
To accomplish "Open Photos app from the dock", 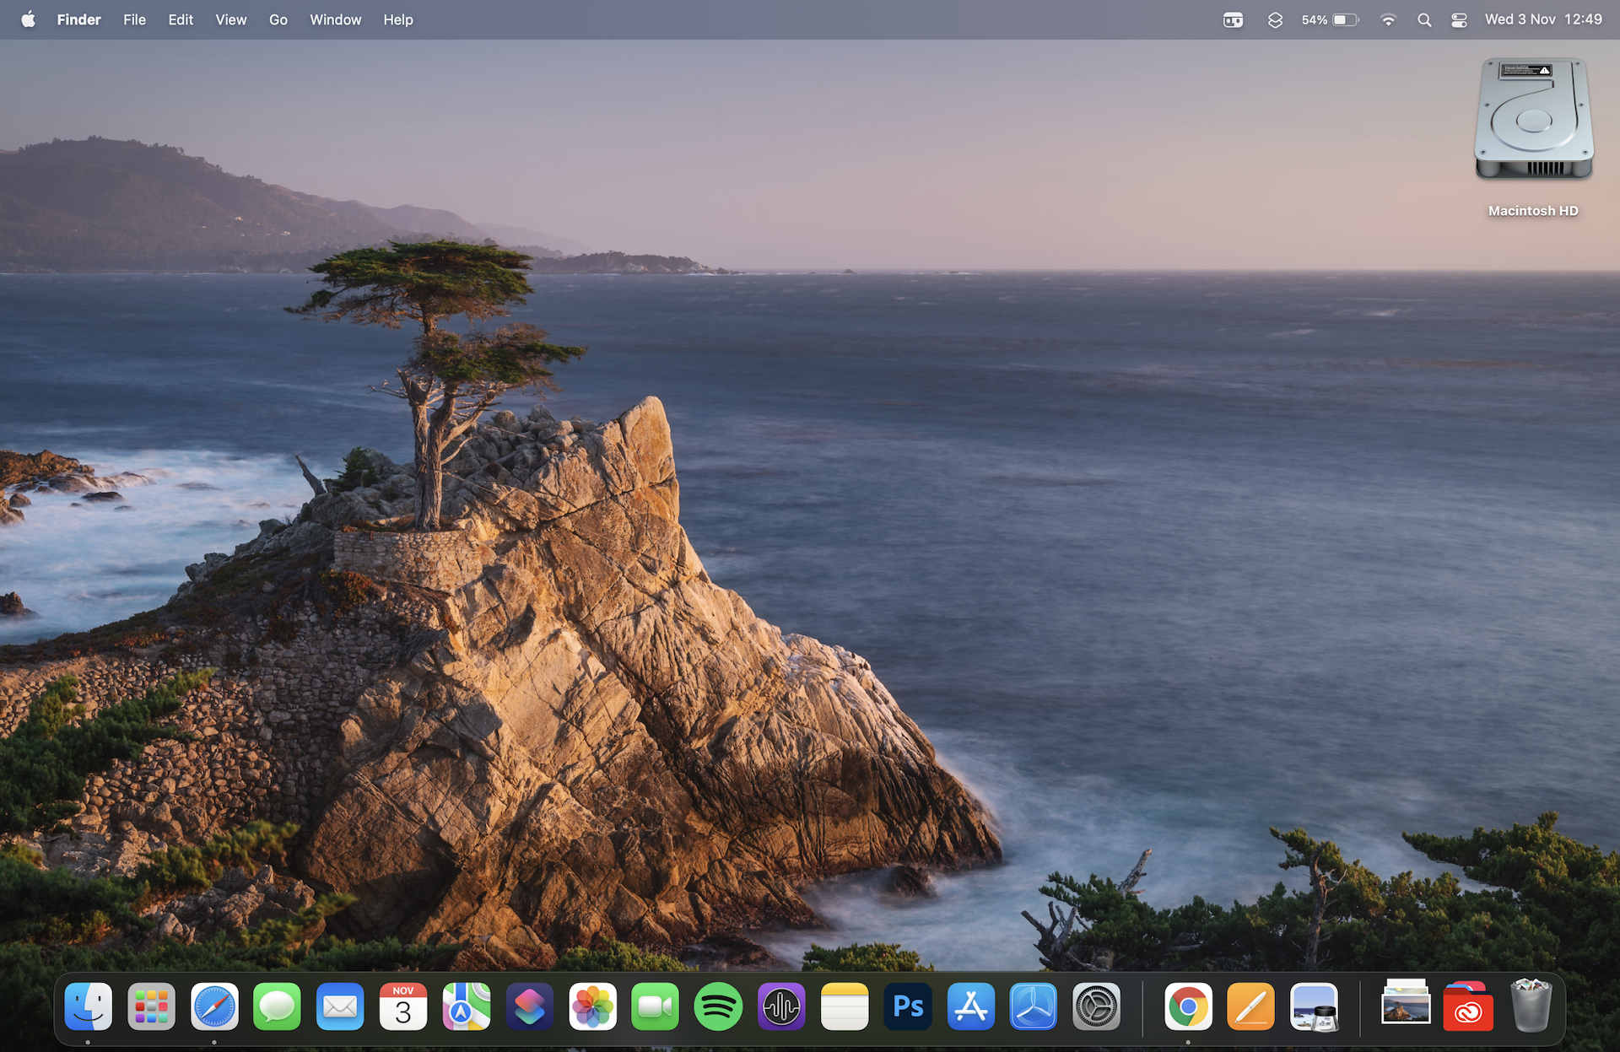I will tap(592, 1006).
